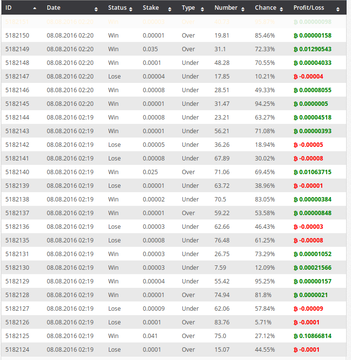Click chance 95.25%
Screen dimensions: 351x360
265,281
